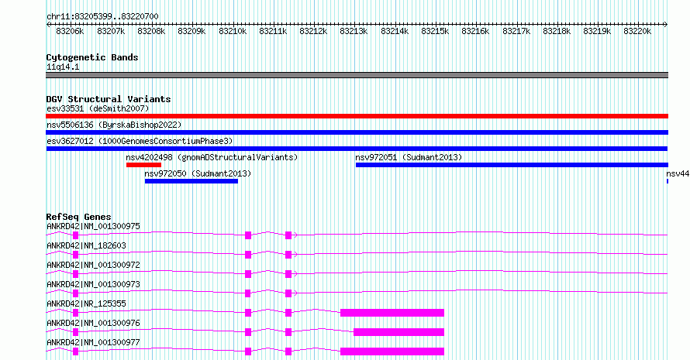Click the ruler's left arrow end

click(x=48, y=24)
